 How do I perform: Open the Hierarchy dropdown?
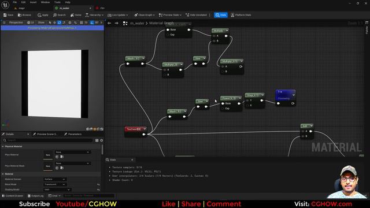[94, 15]
